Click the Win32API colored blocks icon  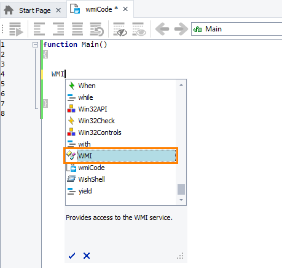tap(71, 108)
